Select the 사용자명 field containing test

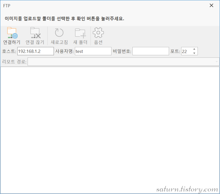click(93, 51)
